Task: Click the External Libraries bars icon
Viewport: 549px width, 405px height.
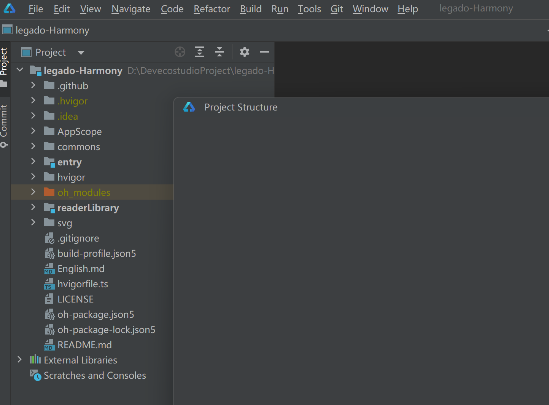Action: (x=35, y=359)
